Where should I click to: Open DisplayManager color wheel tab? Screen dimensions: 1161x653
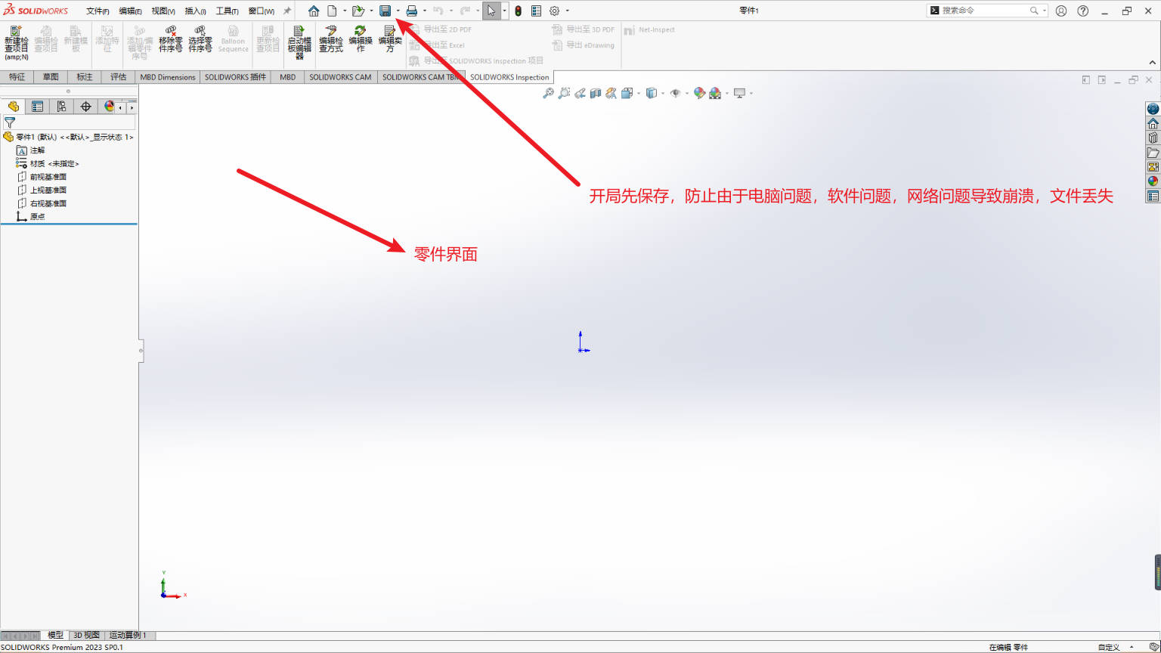(x=109, y=107)
